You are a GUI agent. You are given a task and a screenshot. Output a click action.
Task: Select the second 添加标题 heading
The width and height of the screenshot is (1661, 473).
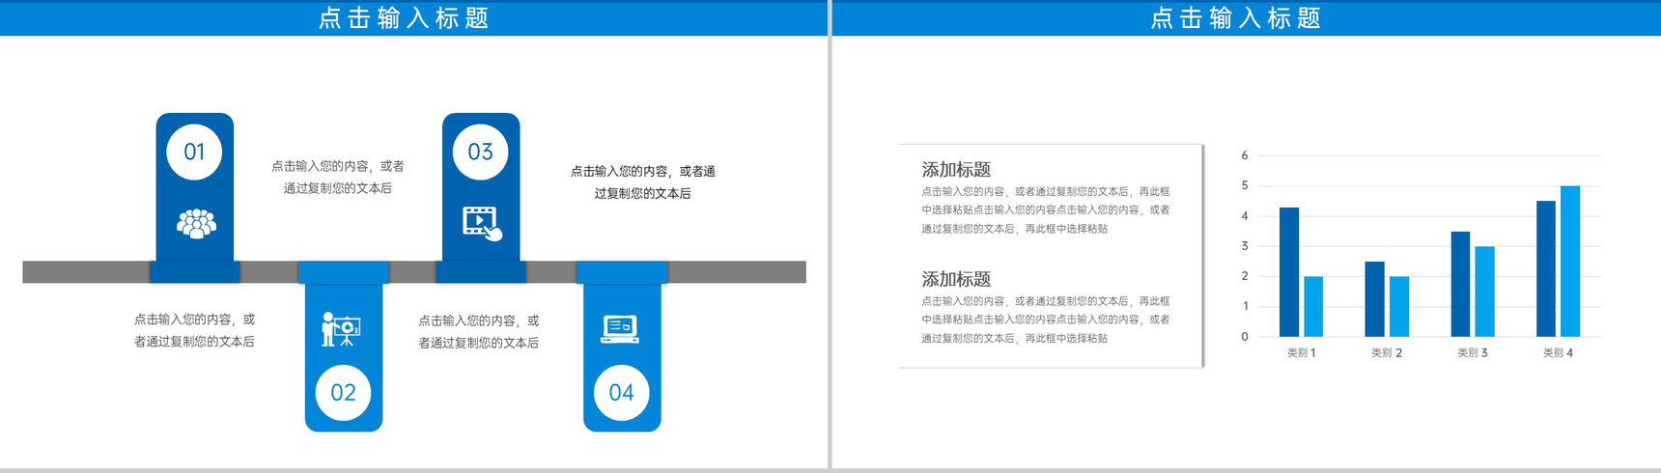point(956,279)
